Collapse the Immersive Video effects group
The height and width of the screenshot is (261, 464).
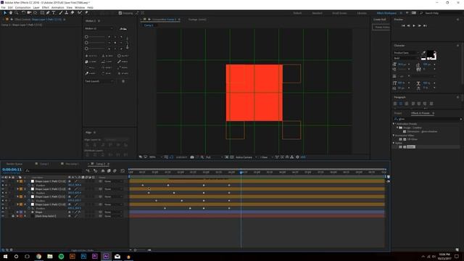pos(394,136)
